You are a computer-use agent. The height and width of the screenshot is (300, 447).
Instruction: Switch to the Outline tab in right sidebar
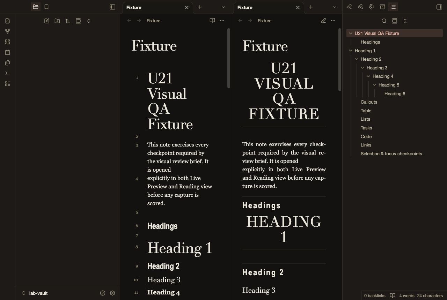pos(393,7)
